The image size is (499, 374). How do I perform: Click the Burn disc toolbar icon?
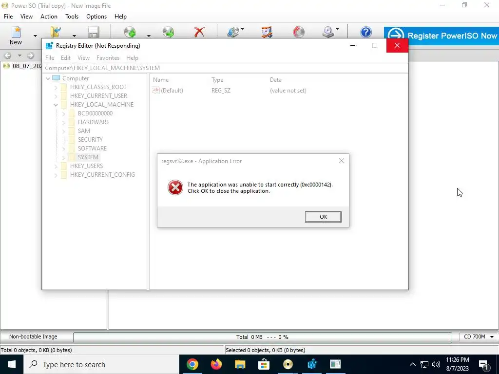click(x=299, y=33)
